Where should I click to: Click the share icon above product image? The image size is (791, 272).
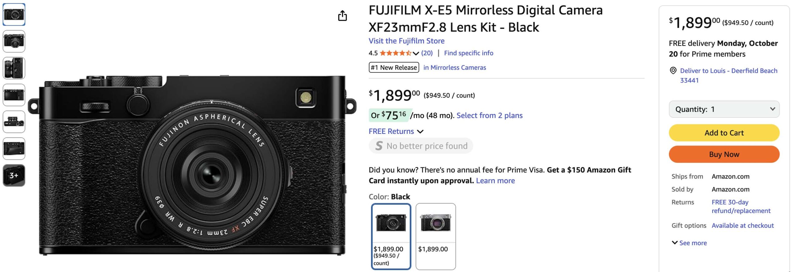pos(342,16)
